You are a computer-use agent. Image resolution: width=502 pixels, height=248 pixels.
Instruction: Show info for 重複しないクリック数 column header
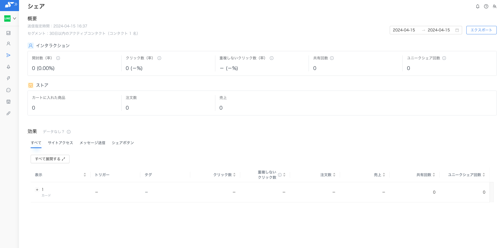pyautogui.click(x=280, y=175)
